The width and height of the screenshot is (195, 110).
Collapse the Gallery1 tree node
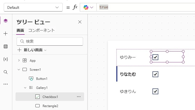coord(25,88)
